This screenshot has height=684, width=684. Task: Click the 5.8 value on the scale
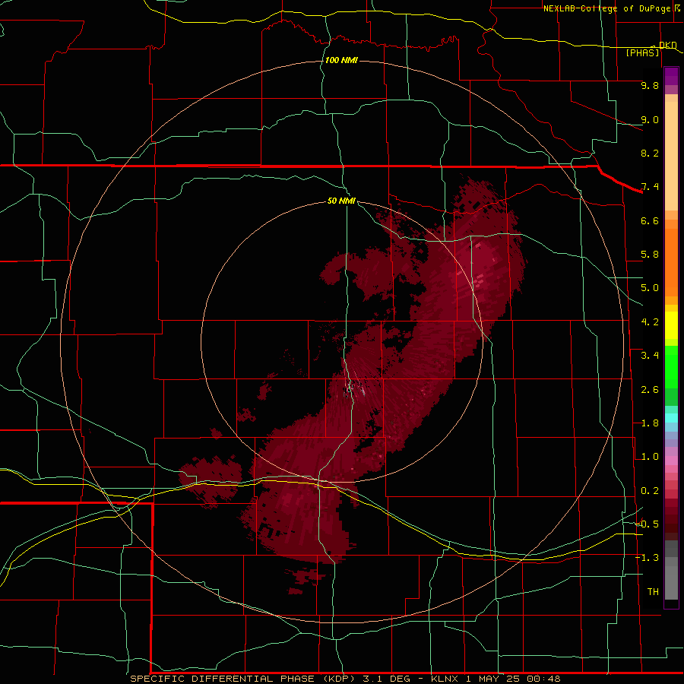point(650,255)
